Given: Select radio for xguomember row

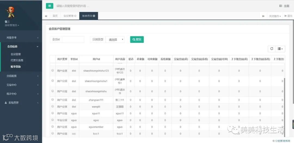Looking at the screenshot, I should pyautogui.click(x=53, y=127).
